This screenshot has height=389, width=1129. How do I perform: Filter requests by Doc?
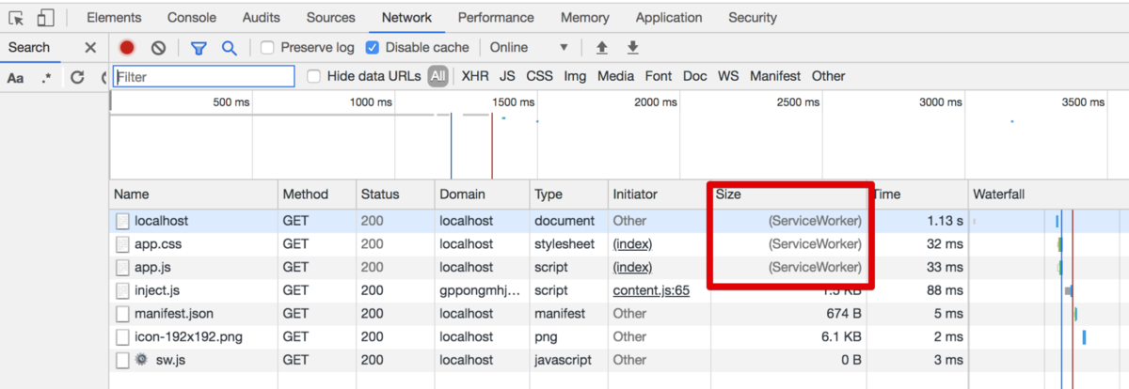[x=695, y=76]
